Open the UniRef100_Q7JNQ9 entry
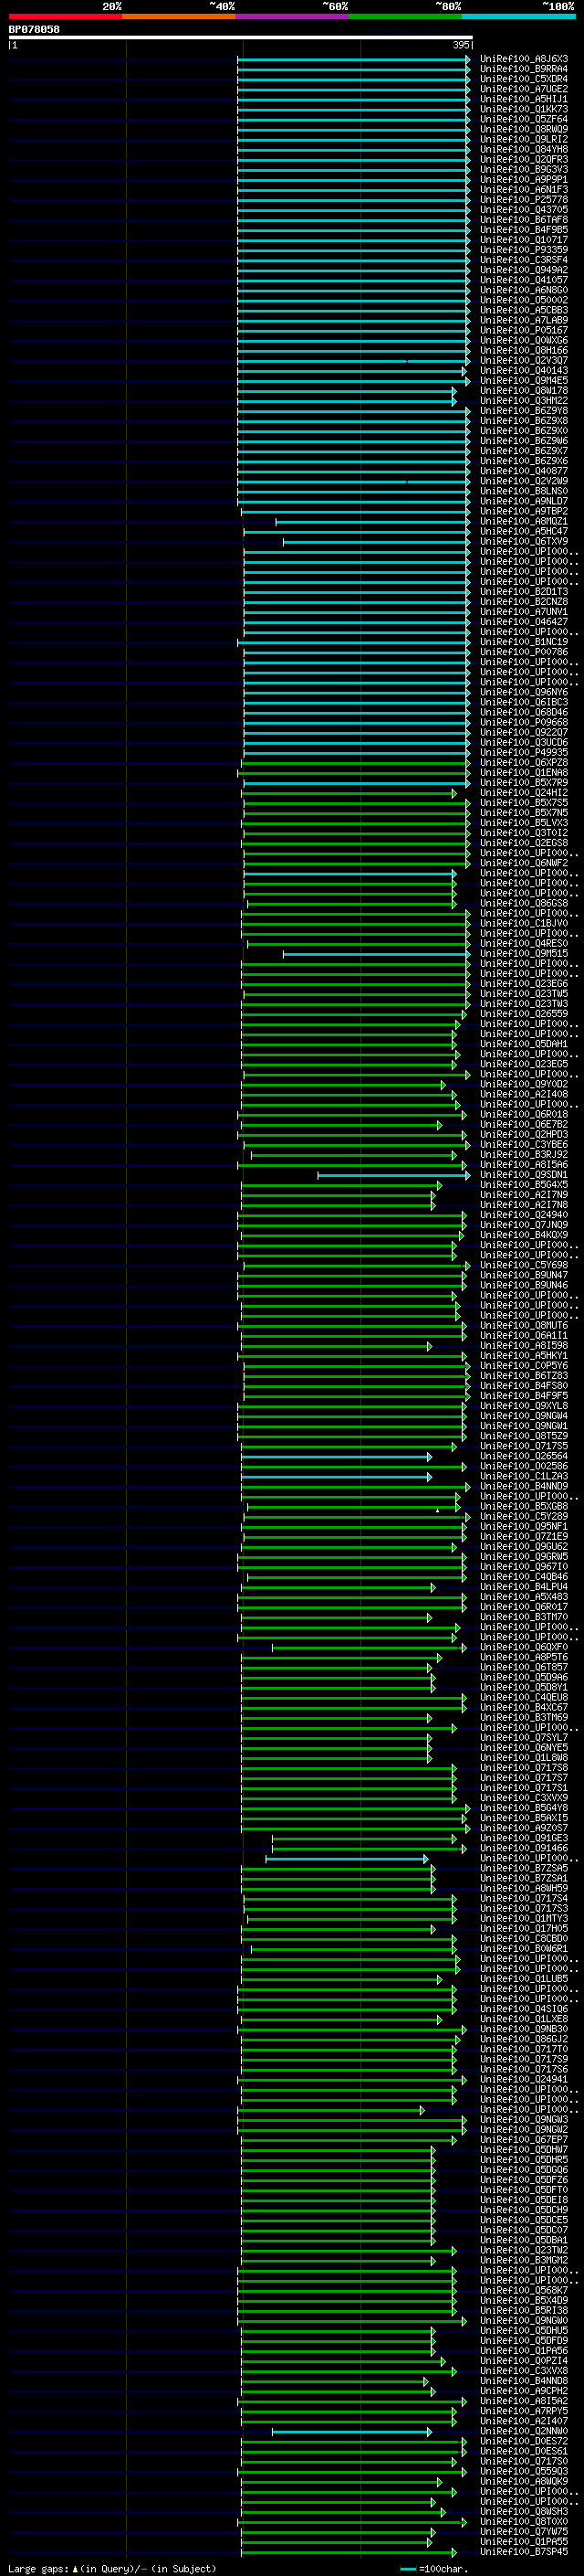This screenshot has height=2576, width=584. [x=524, y=1225]
